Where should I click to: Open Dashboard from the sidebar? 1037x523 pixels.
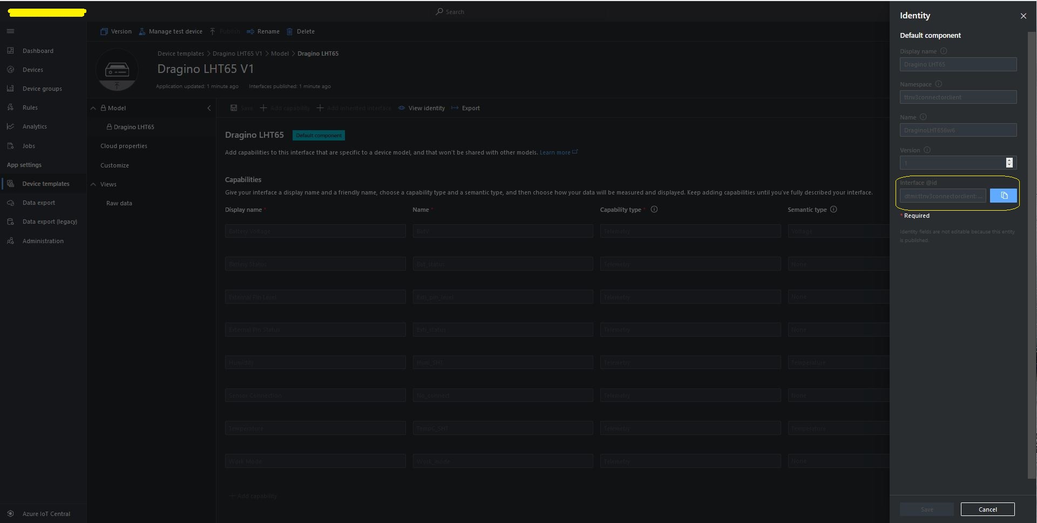click(x=38, y=51)
